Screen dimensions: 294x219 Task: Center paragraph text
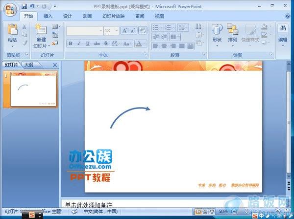click(x=164, y=46)
